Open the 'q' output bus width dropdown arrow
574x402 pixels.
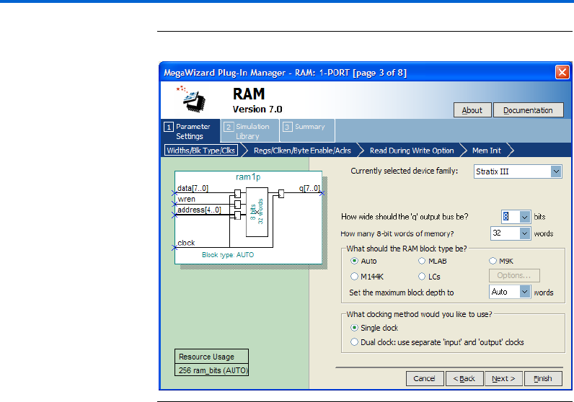(524, 217)
